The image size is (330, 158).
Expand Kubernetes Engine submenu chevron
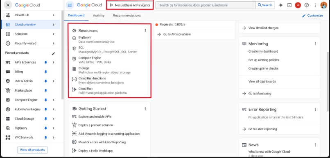(x=54, y=109)
